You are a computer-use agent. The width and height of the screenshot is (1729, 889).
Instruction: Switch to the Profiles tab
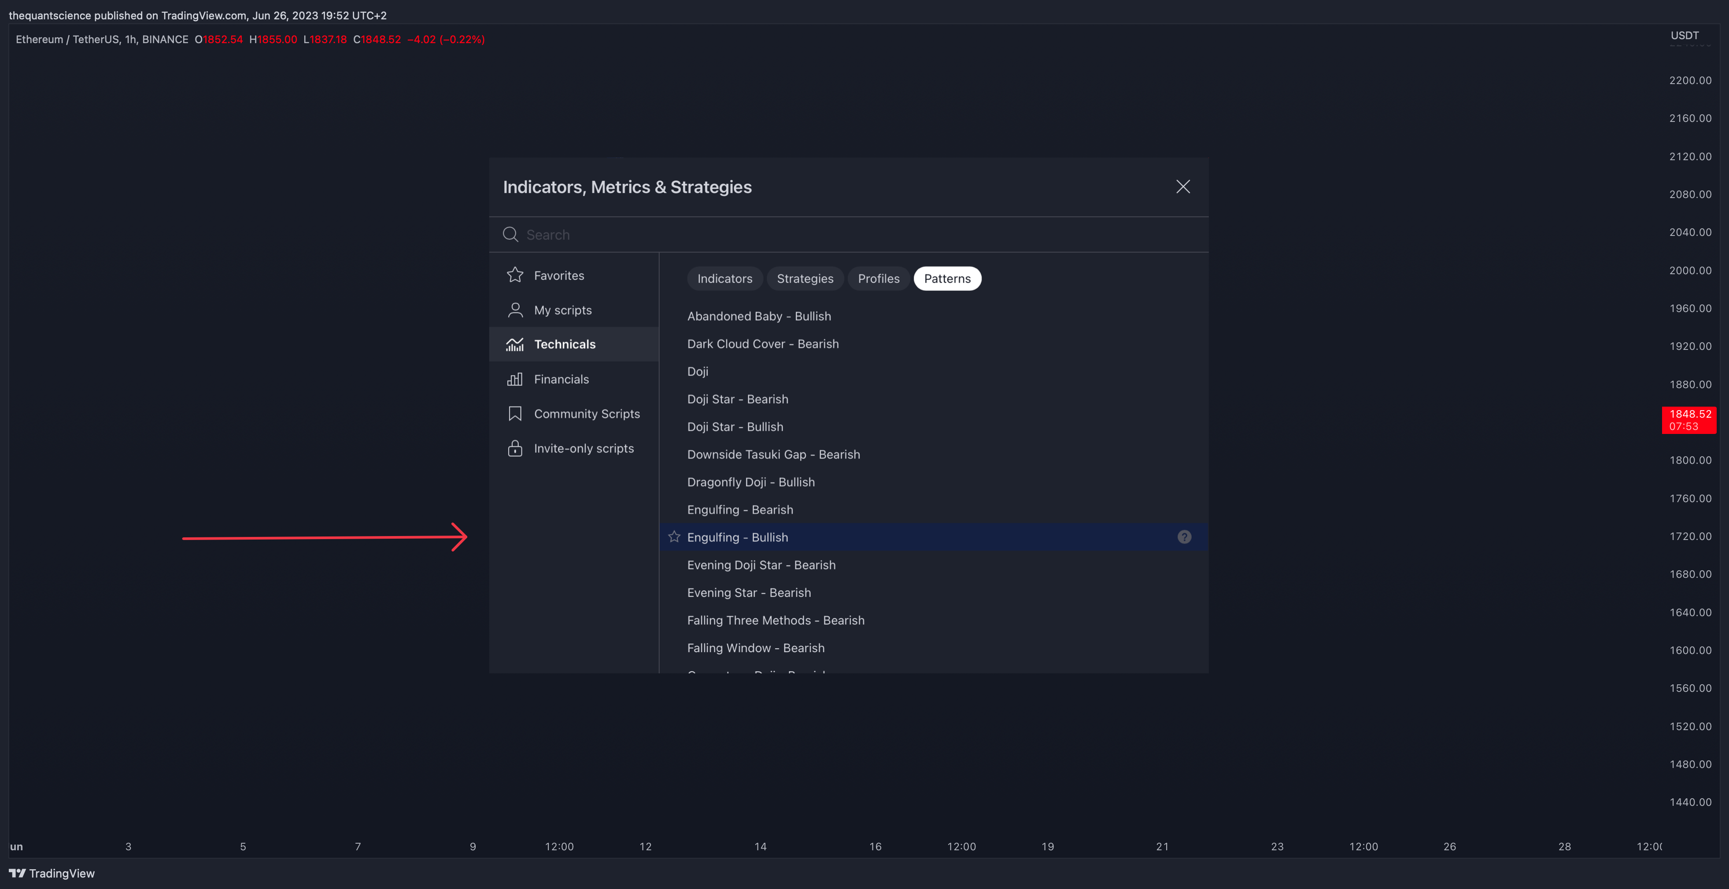[878, 279]
